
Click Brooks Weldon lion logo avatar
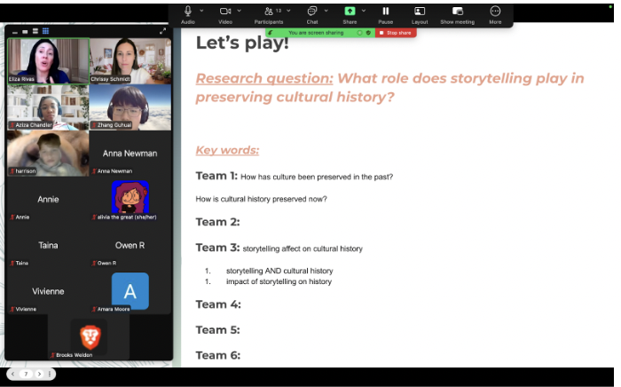[x=90, y=336]
